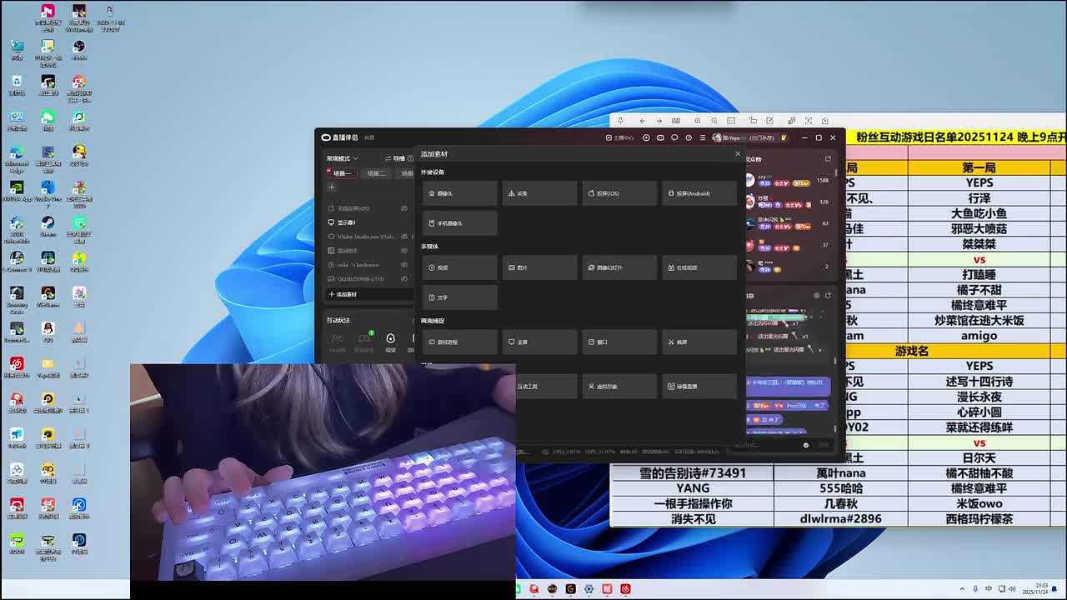Screen dimensions: 1067x600
Task: Add 绿幕直播 green screen source
Action: click(x=699, y=387)
